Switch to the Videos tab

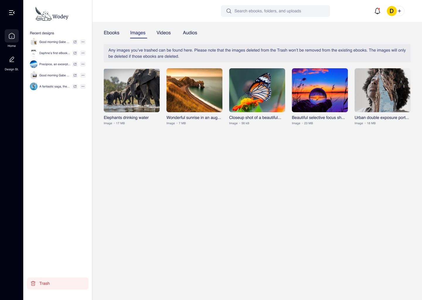click(164, 33)
